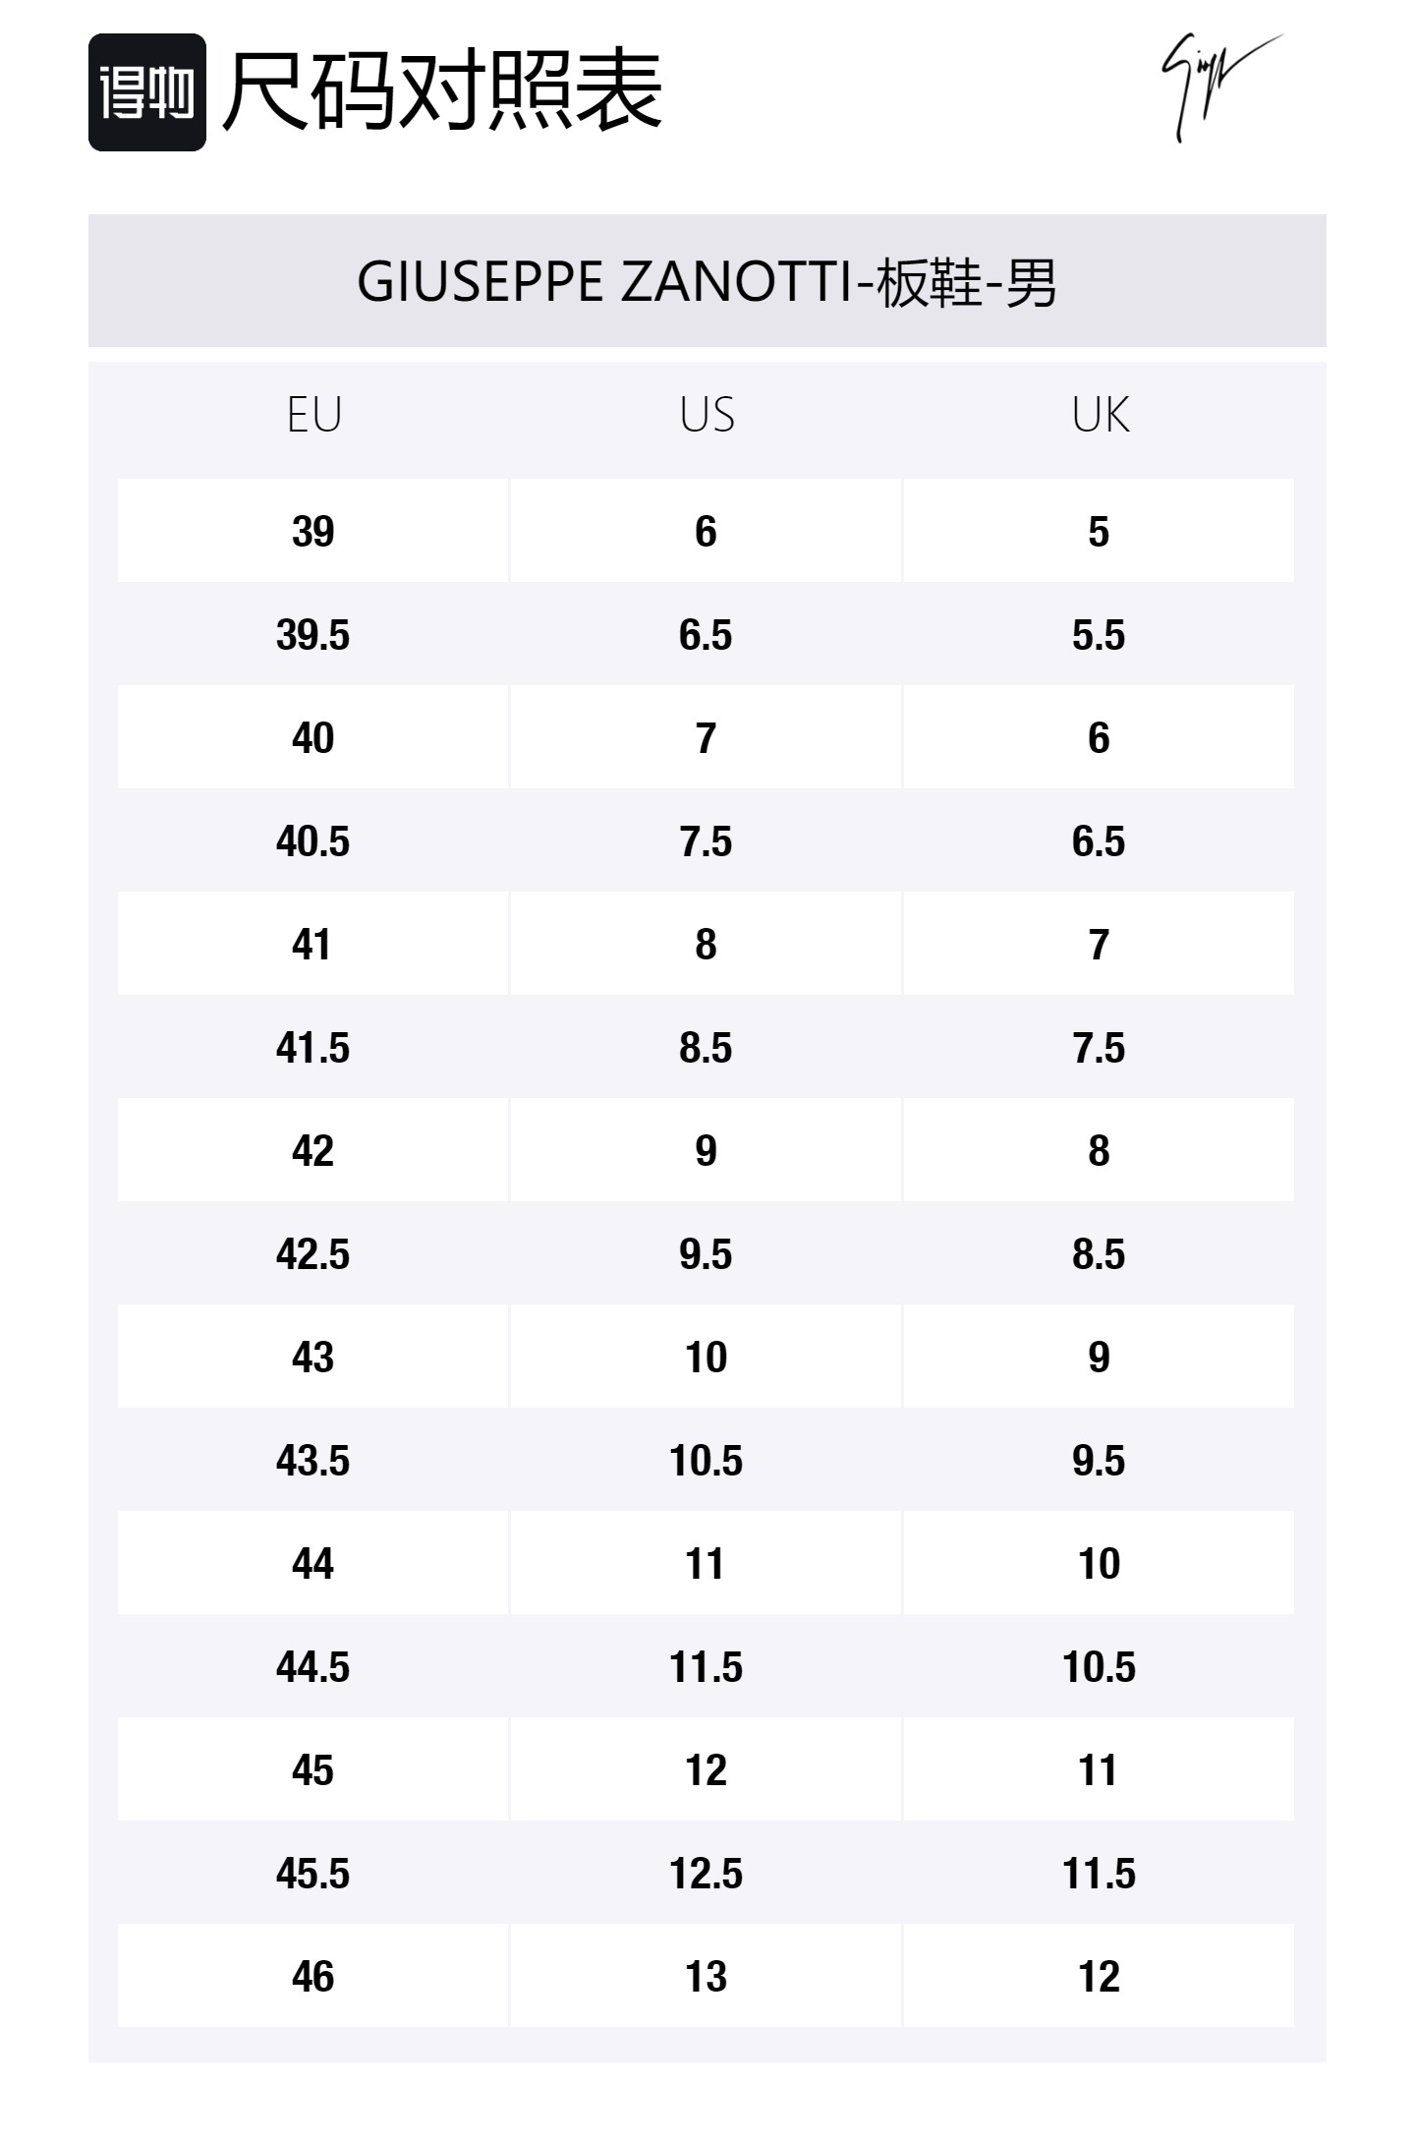Screen dimensions: 1415x2141
Task: Click the Giuseppe Zanotti signature logo
Action: pyautogui.click(x=1218, y=87)
